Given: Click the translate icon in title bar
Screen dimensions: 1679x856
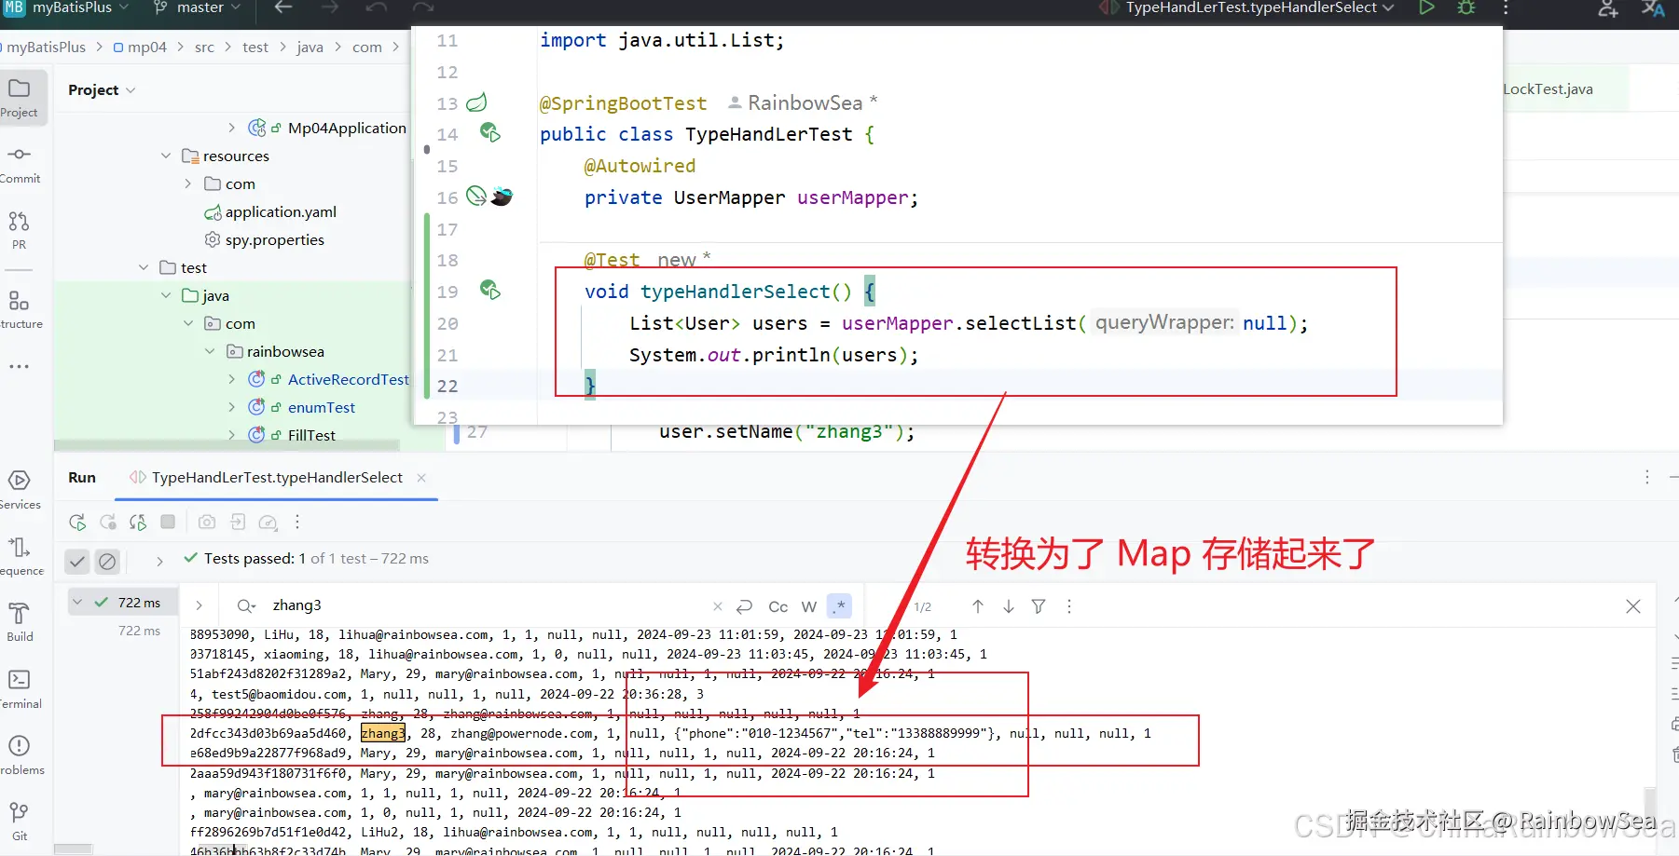Looking at the screenshot, I should click(x=1653, y=8).
